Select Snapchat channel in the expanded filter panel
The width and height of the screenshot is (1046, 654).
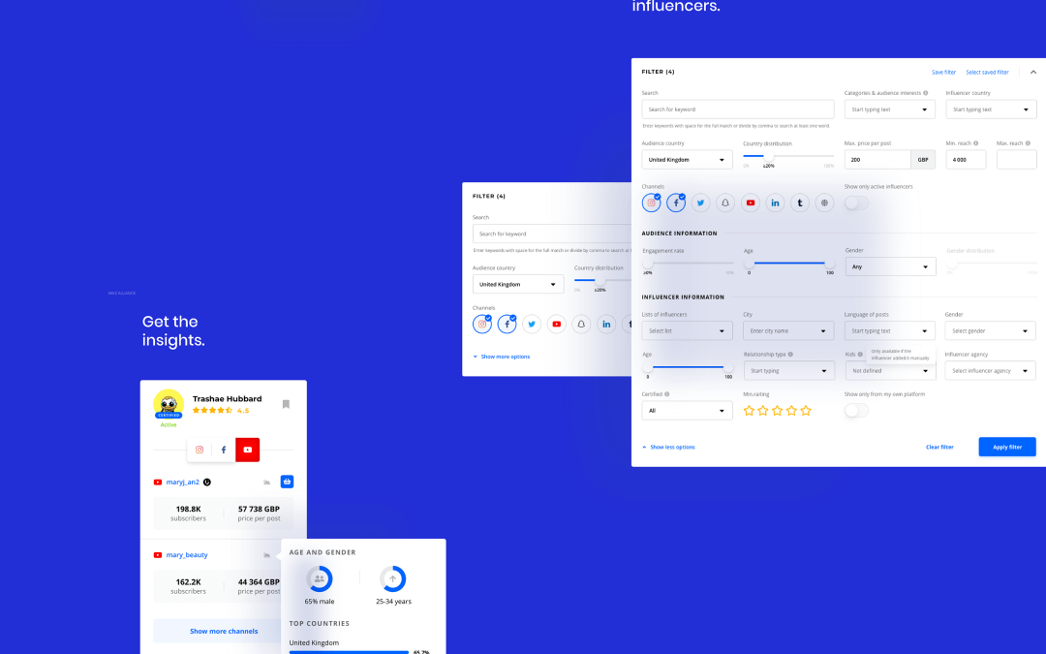[x=725, y=202]
